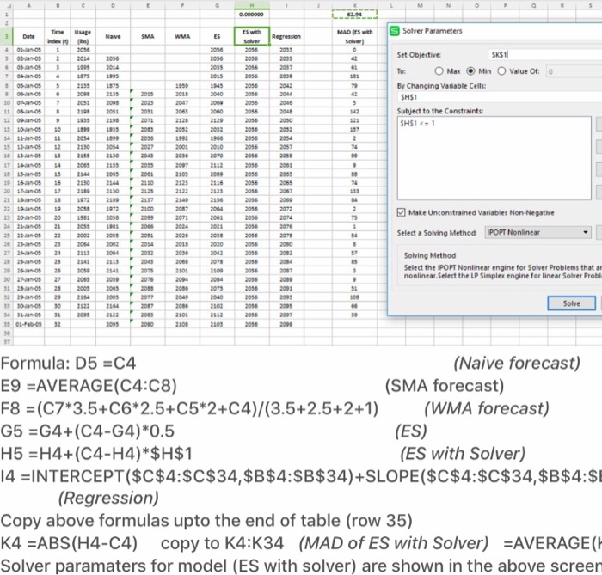Click the Regression column header cell

click(286, 36)
